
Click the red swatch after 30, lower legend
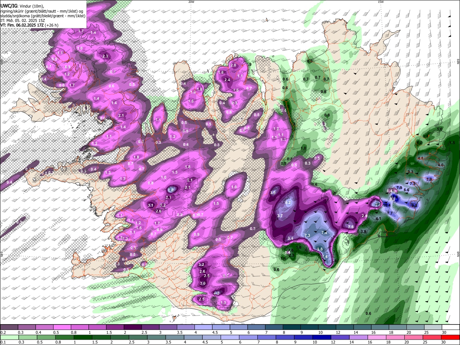click(451, 337)
